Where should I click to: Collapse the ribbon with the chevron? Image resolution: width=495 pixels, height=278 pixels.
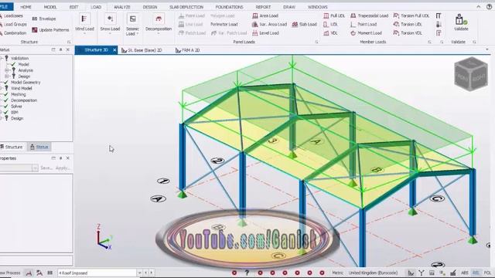[x=479, y=7]
